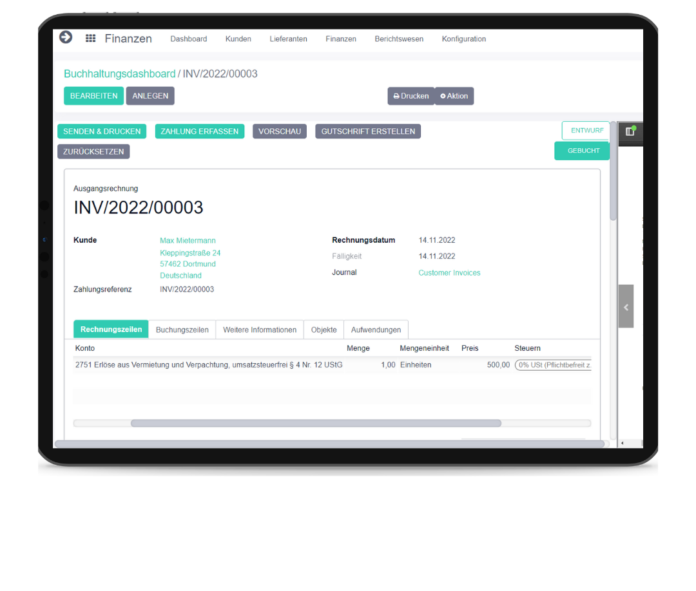Open the Aktion gear dropdown

[x=454, y=96]
